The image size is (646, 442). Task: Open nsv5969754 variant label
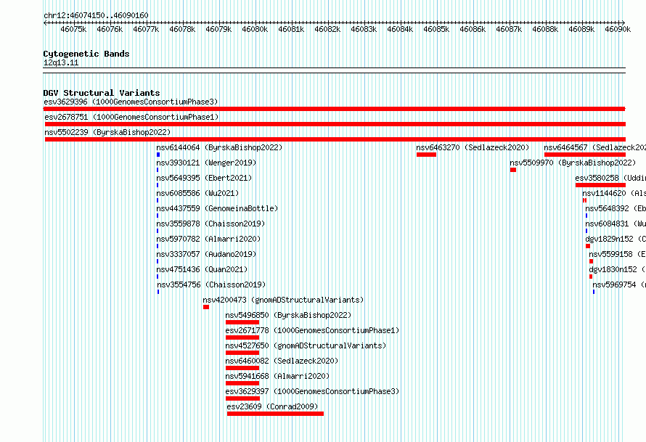coord(619,285)
